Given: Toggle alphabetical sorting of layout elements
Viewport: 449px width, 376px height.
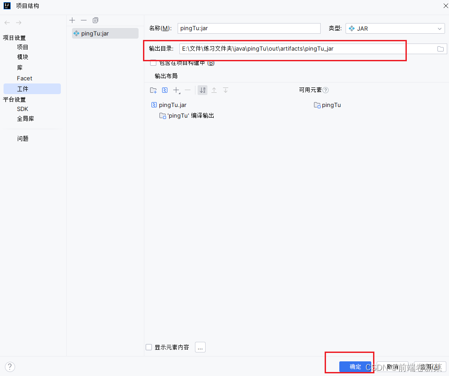Looking at the screenshot, I should pos(203,90).
